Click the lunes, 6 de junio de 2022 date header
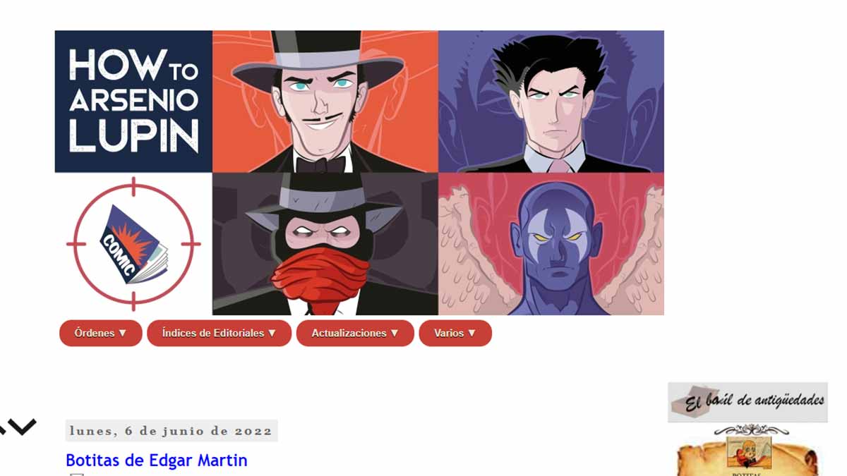Image resolution: width=847 pixels, height=476 pixels. click(172, 431)
